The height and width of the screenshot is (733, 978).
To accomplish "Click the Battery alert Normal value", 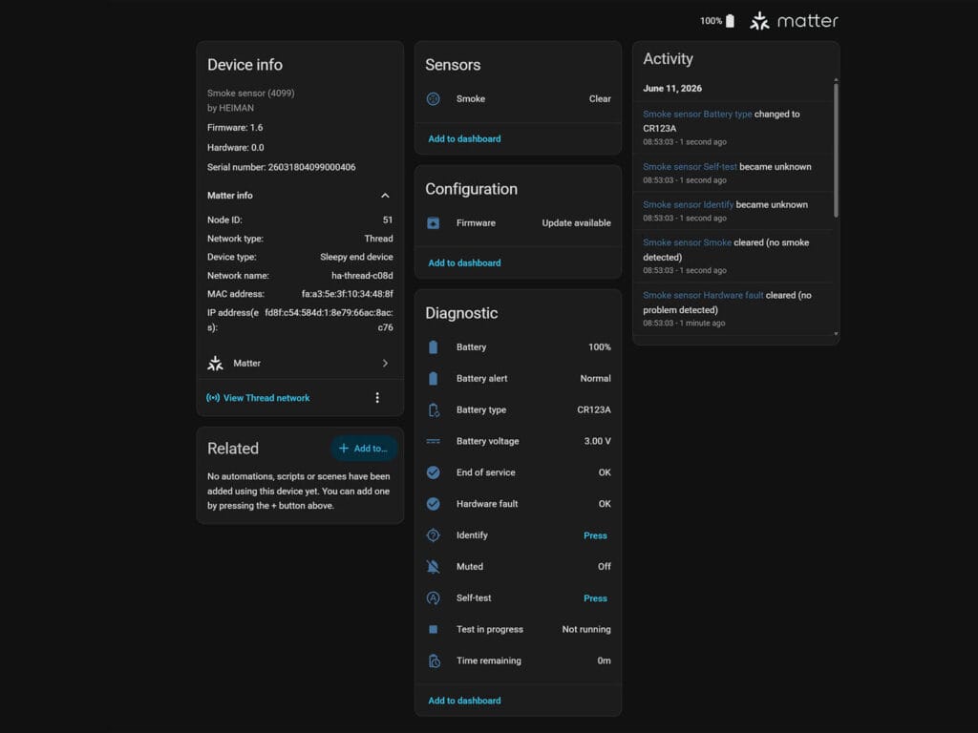I will [x=596, y=378].
